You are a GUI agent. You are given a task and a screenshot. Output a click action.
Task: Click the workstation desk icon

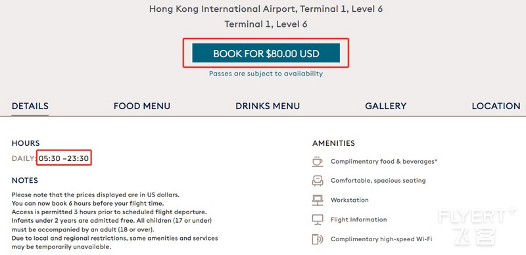[318, 200]
